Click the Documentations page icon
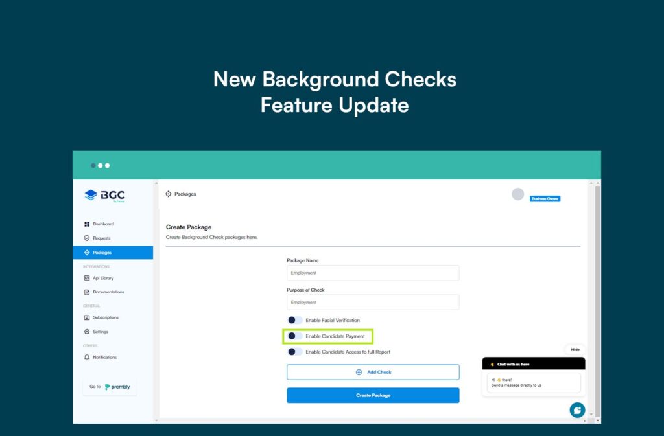This screenshot has width=664, height=436. click(x=87, y=292)
